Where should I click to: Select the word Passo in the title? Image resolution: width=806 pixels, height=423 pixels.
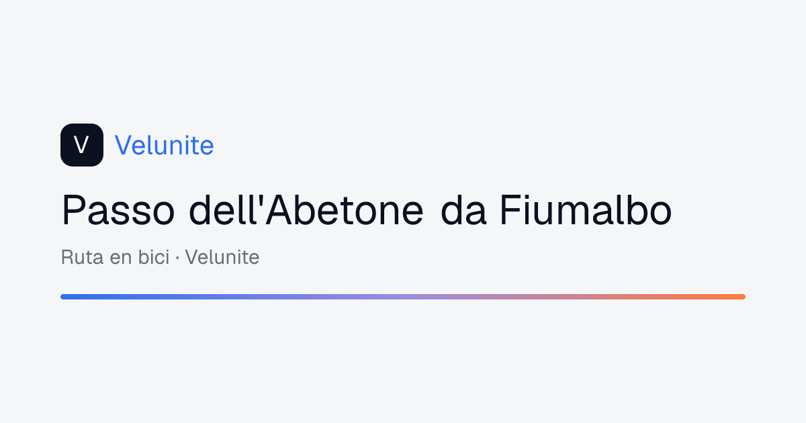pos(119,210)
